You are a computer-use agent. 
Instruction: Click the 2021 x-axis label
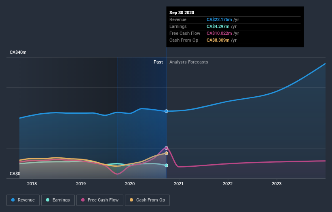(179, 184)
